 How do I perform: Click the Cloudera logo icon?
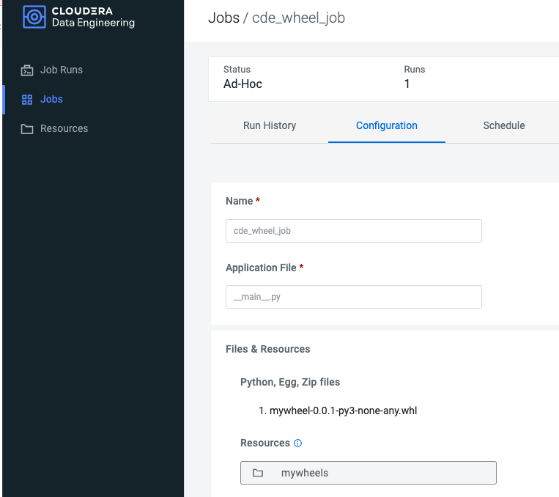(x=34, y=17)
